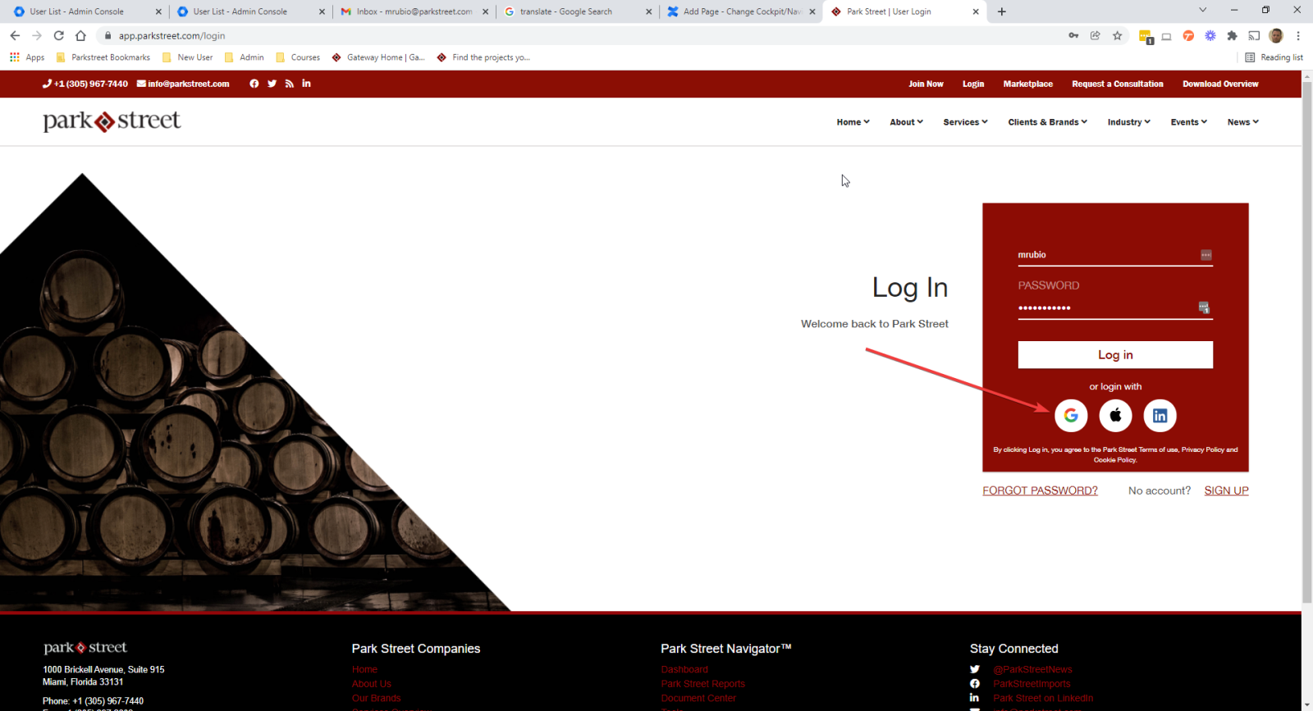Image resolution: width=1313 pixels, height=711 pixels.
Task: Open saved passwords key icon in address bar
Action: pos(1073,35)
